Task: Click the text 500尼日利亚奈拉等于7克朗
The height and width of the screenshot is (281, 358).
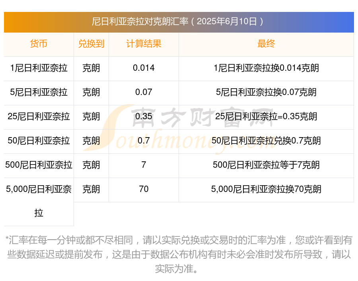Action: 266,165
